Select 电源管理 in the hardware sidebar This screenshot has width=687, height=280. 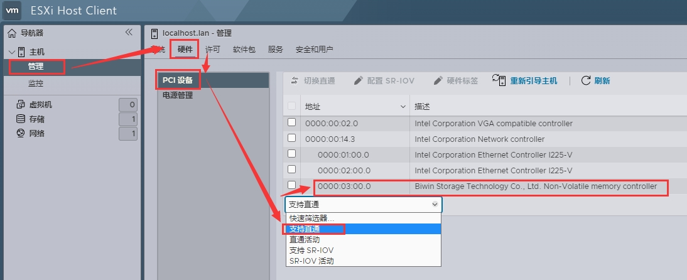[x=178, y=95]
